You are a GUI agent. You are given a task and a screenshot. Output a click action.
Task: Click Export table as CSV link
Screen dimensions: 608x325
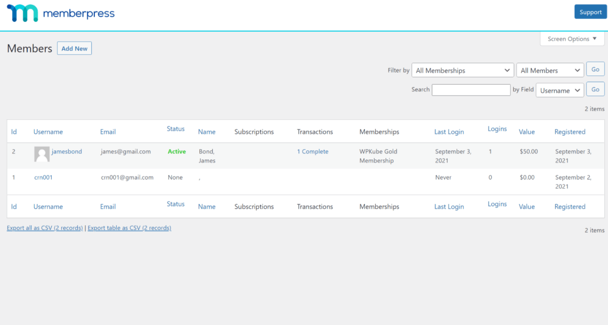(129, 228)
